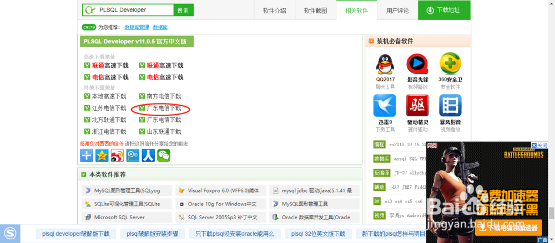
Task: Open plsql 32位英文版下载 suggestion
Action: (x=318, y=234)
